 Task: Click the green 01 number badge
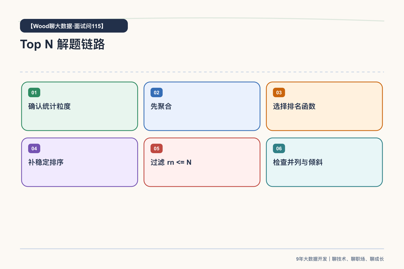[34, 92]
